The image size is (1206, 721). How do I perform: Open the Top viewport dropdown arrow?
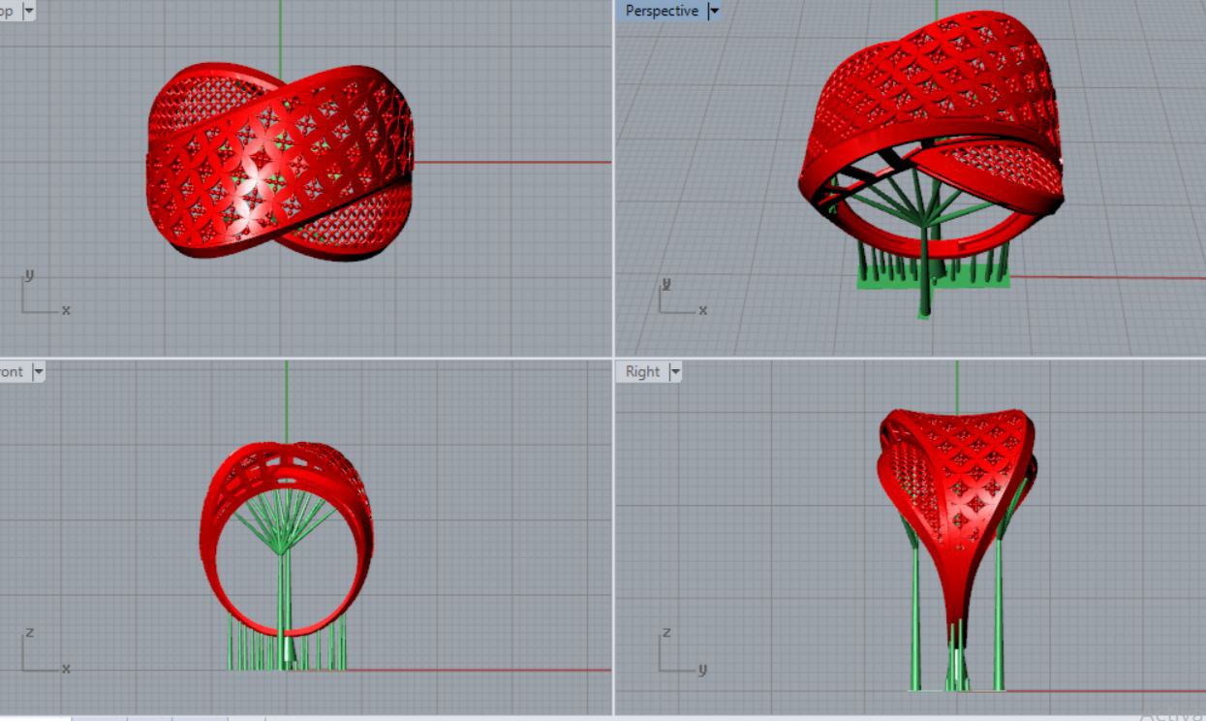pyautogui.click(x=27, y=11)
